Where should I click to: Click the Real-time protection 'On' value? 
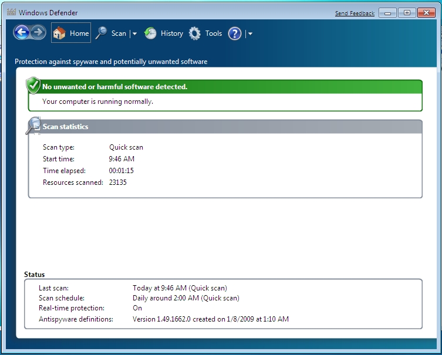click(137, 308)
